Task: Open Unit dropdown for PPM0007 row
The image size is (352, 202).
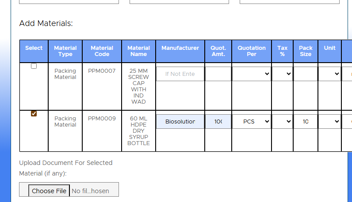Action: [329, 74]
